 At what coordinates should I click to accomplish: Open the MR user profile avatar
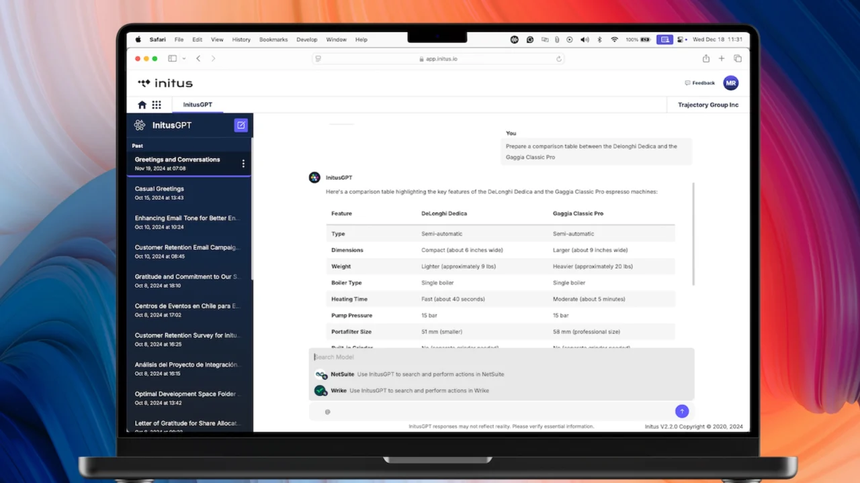pos(730,83)
